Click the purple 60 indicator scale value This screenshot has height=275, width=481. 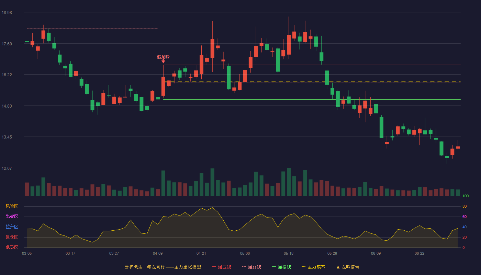465,217
